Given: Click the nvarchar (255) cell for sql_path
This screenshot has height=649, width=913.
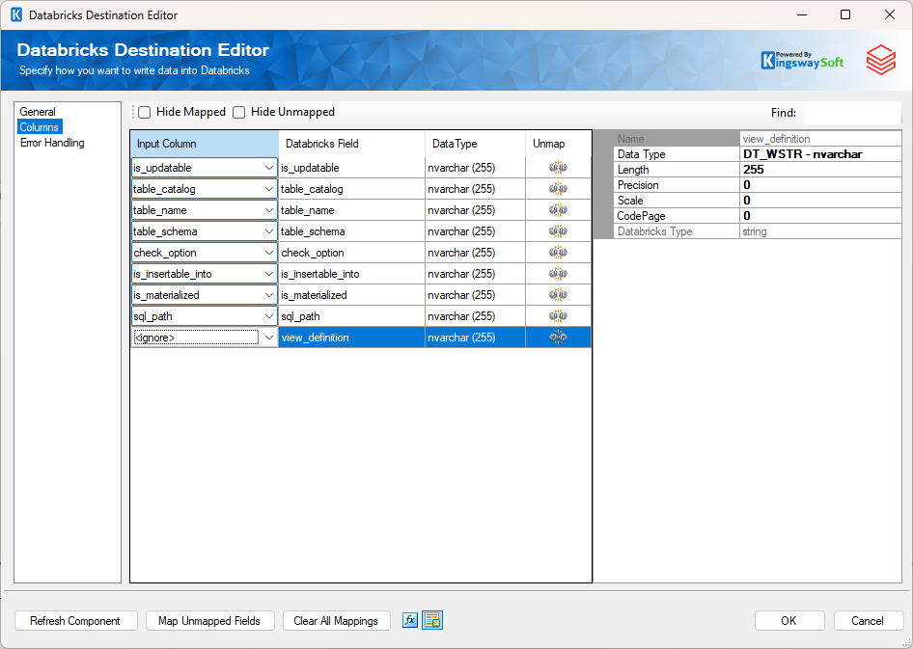Looking at the screenshot, I should [x=475, y=316].
